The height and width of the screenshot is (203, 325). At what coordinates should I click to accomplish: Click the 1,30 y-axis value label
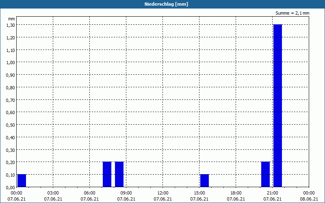(x=11, y=25)
